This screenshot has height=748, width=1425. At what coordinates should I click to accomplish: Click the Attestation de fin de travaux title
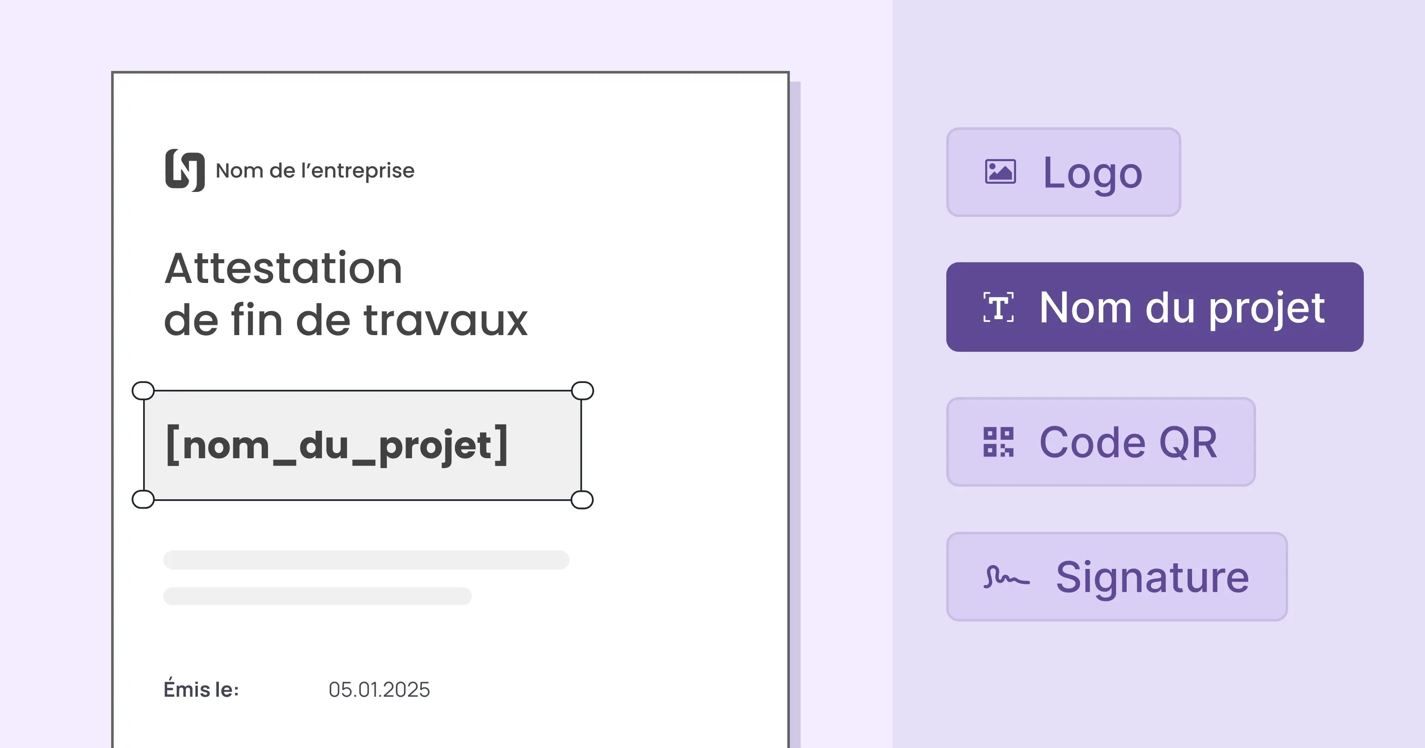pyautogui.click(x=346, y=294)
